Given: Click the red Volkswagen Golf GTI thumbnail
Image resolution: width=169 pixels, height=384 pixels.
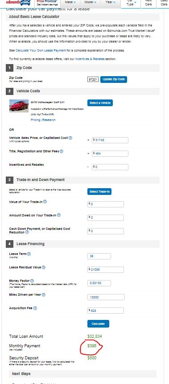Looking at the screenshot, I should pos(19,106).
